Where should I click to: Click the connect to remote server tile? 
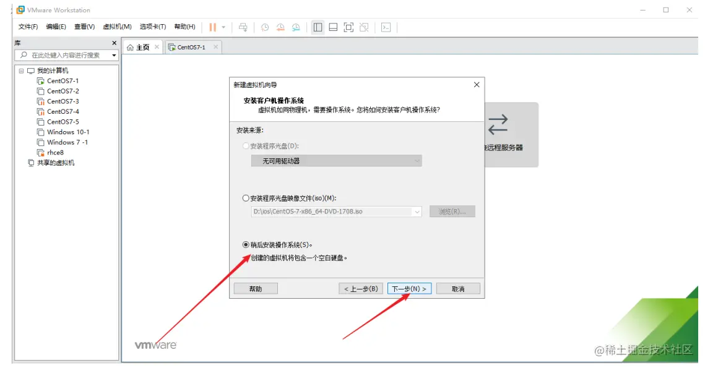[512, 135]
